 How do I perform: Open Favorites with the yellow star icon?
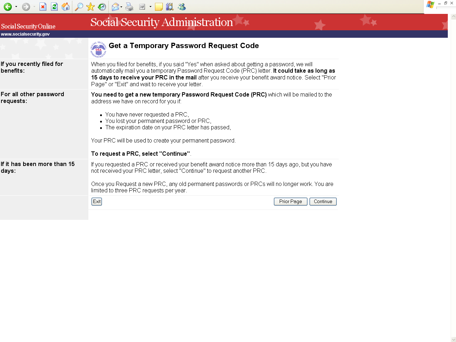click(x=90, y=7)
